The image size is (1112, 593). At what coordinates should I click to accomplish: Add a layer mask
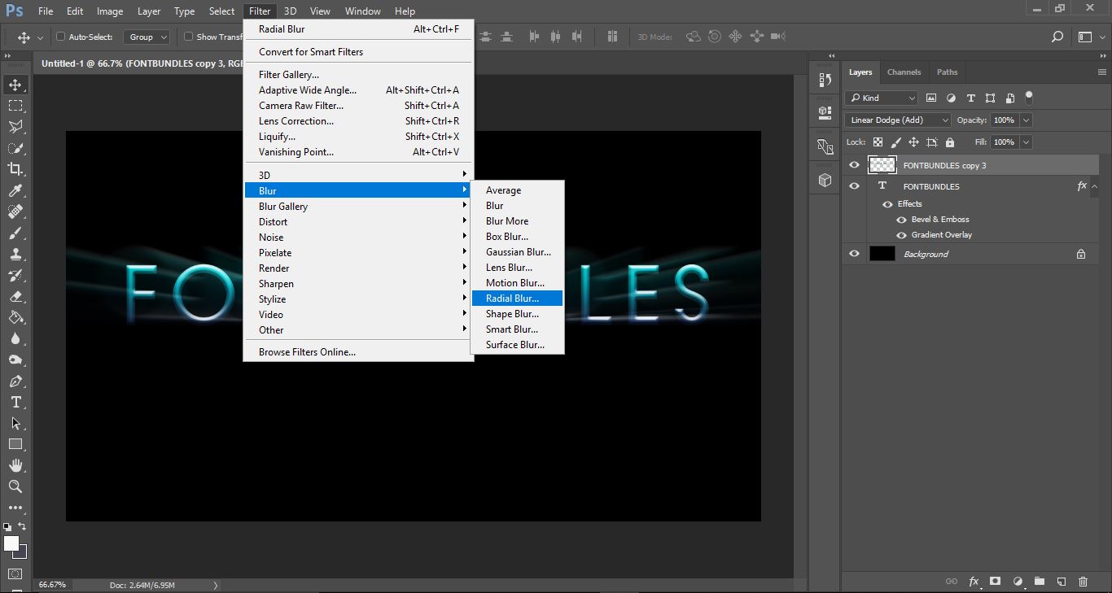(x=996, y=582)
